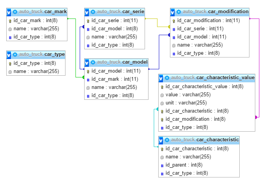Select name : varchar(255) column in car_model

116,87
